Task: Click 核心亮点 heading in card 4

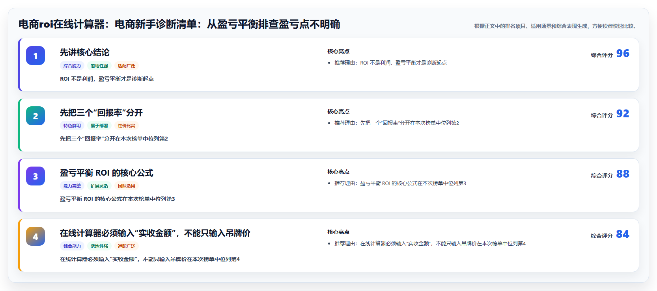Action: point(338,232)
